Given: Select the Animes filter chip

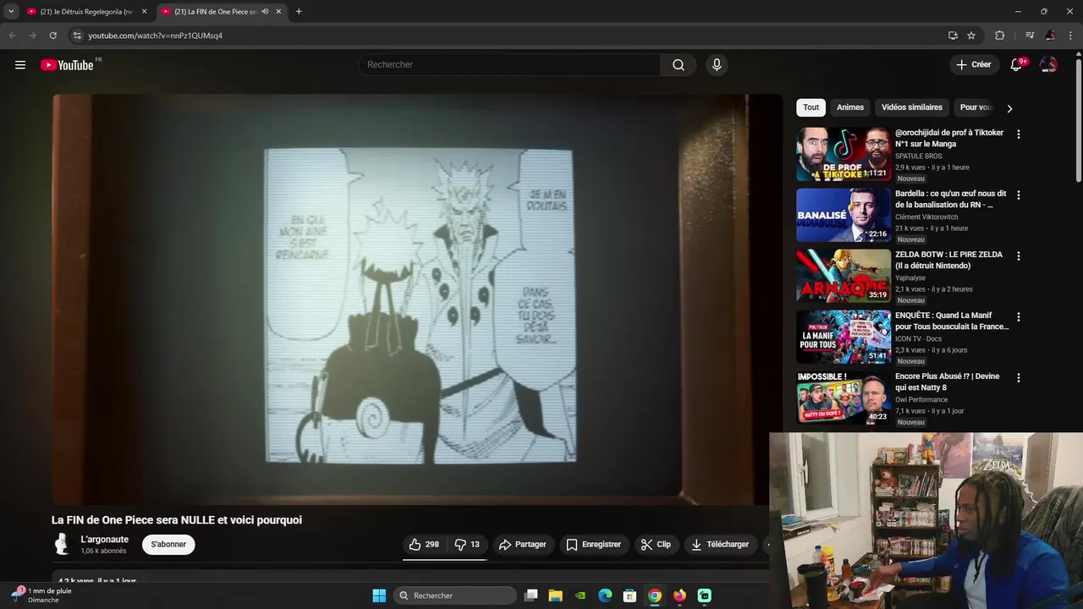Looking at the screenshot, I should [850, 107].
